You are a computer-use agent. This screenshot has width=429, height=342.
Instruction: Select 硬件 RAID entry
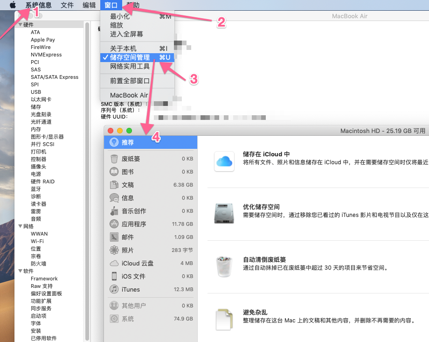(x=43, y=181)
